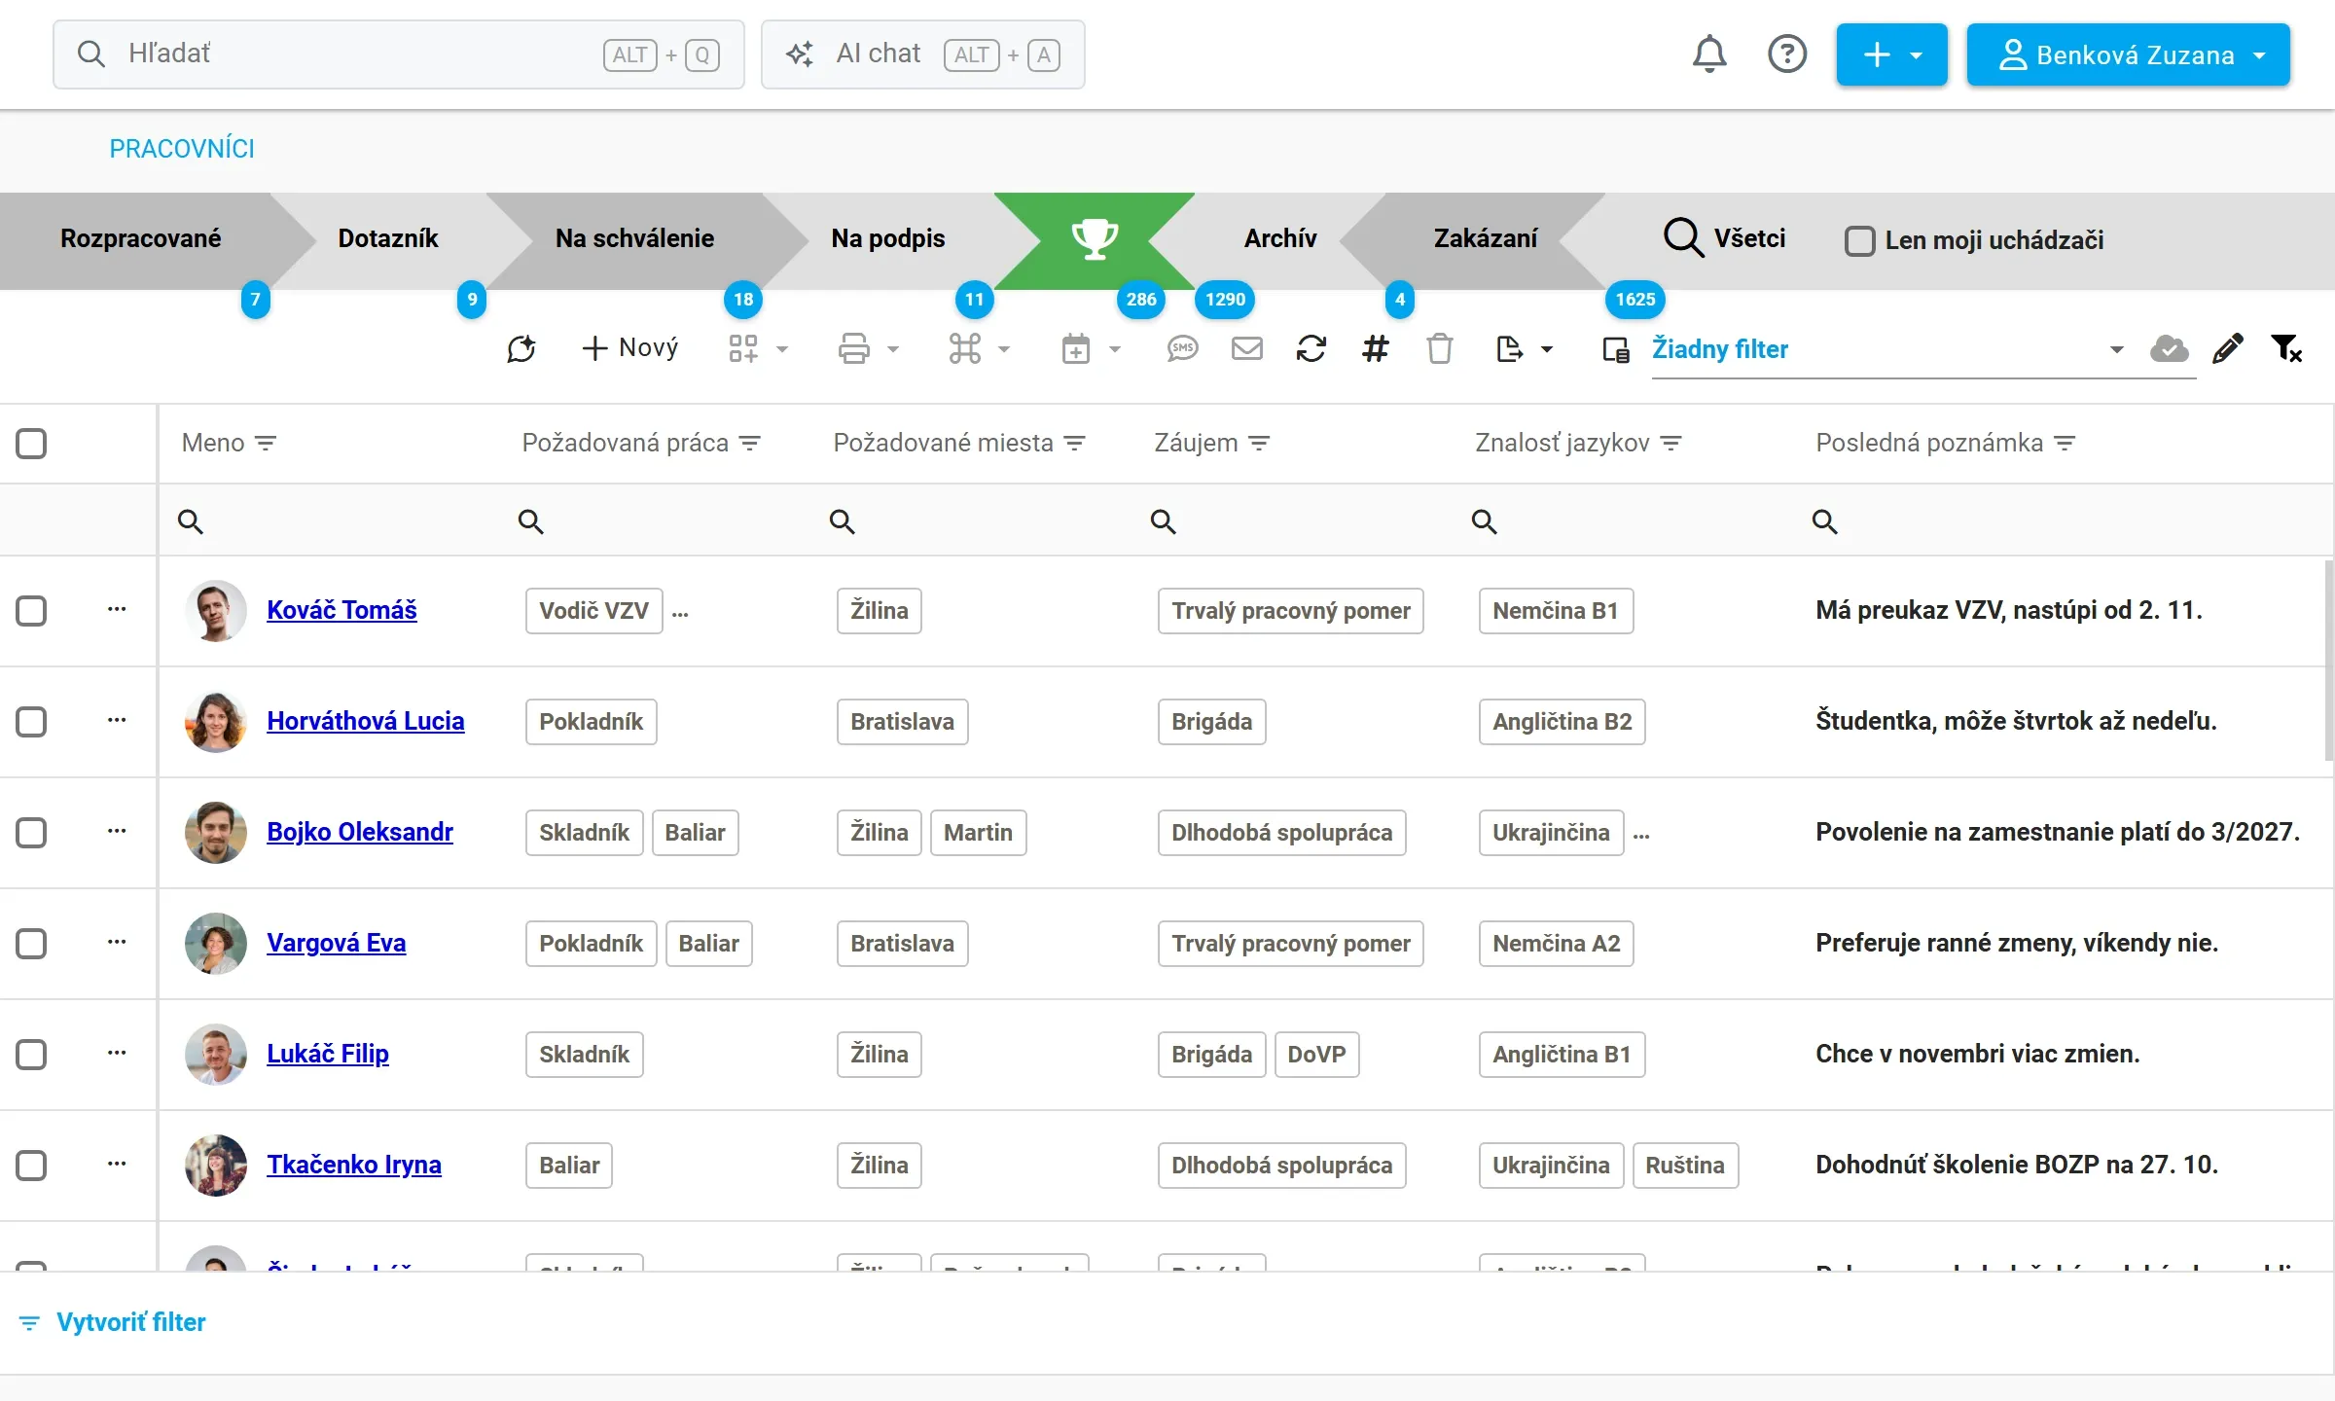Click the hashtag icon in toolbar
The width and height of the screenshot is (2335, 1401).
coord(1375,348)
